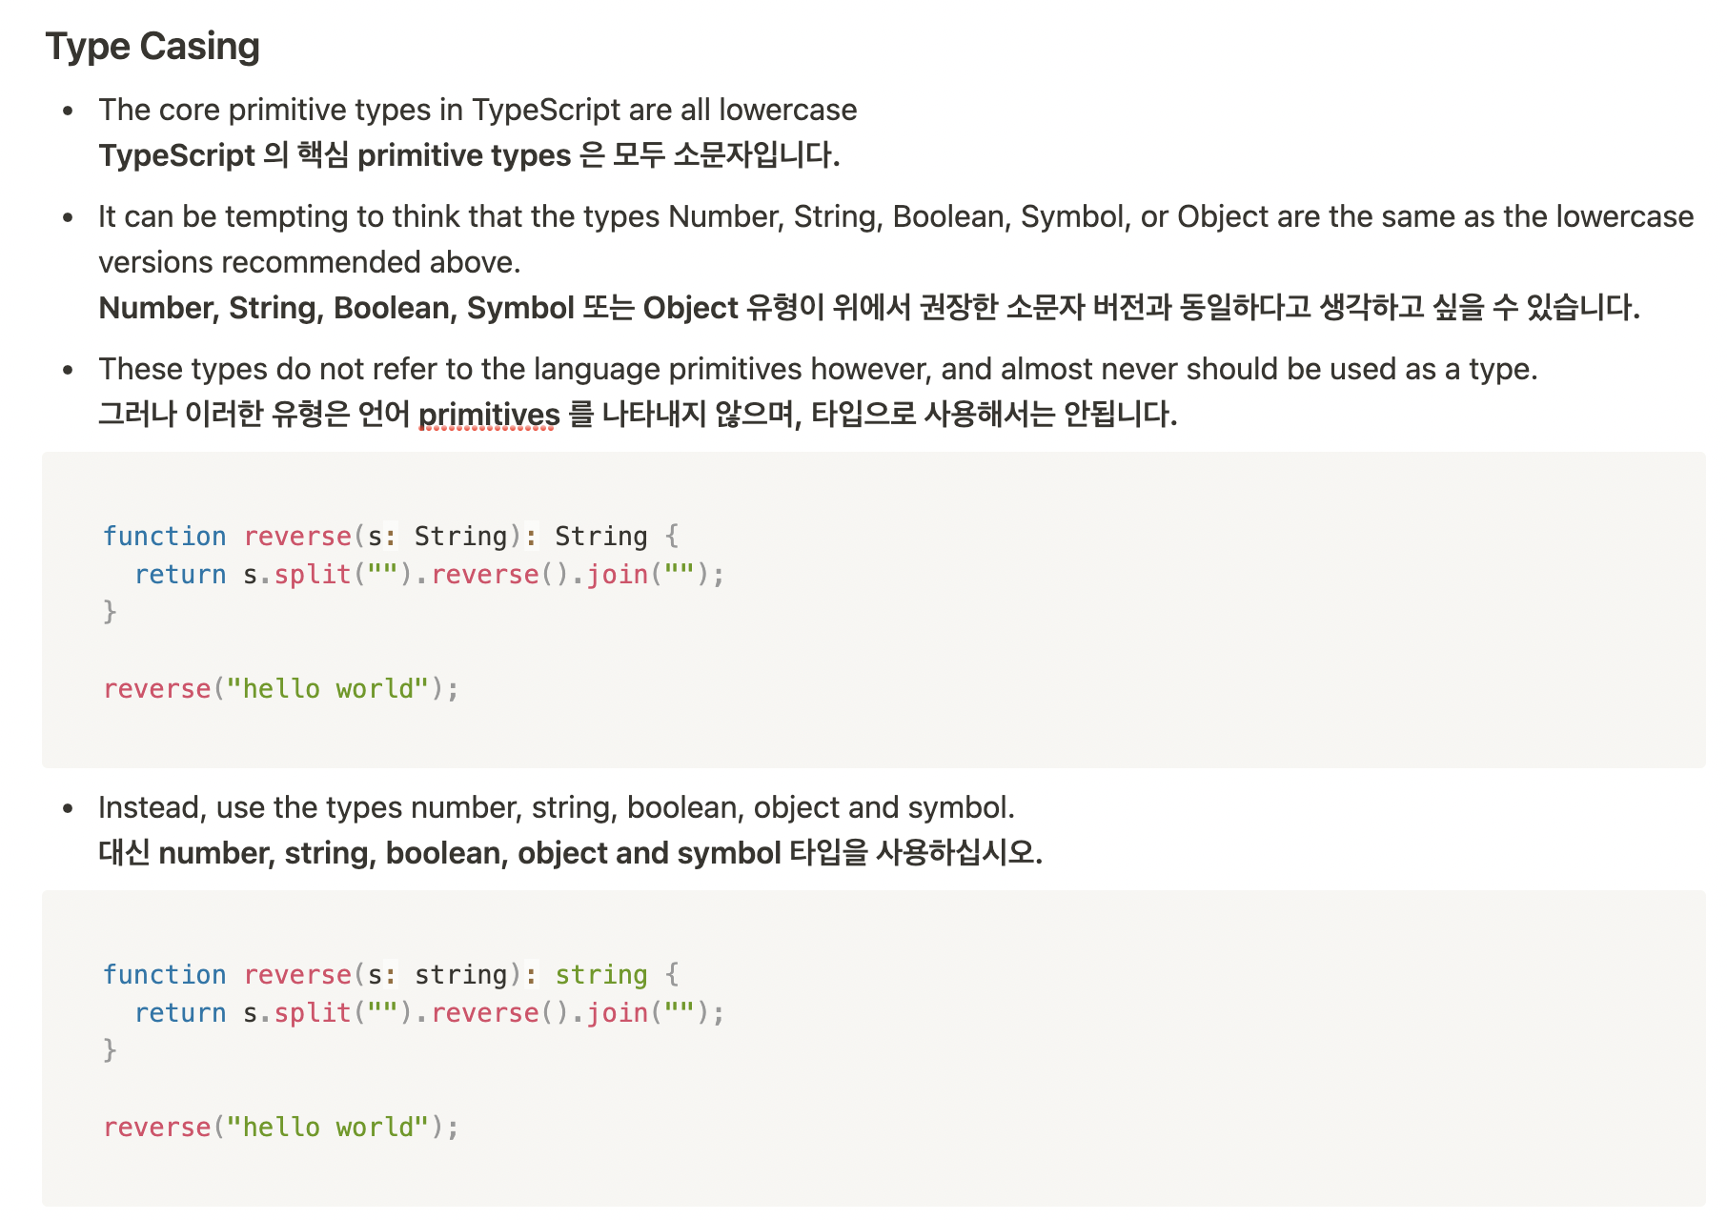
Task: Click the Korean line starting 'TypeScript 의 핵심 primitive types'
Action: (469, 155)
